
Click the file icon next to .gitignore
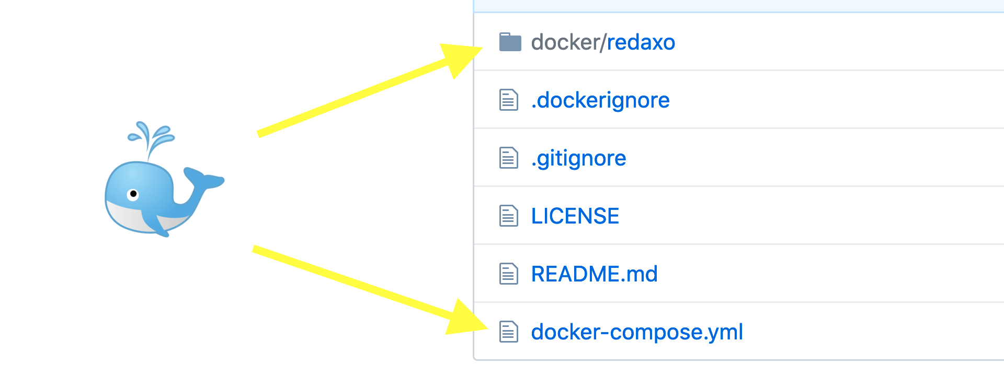click(x=508, y=158)
